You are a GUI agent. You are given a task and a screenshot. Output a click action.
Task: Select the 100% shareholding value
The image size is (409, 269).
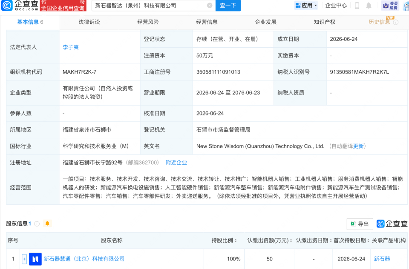[234, 259]
